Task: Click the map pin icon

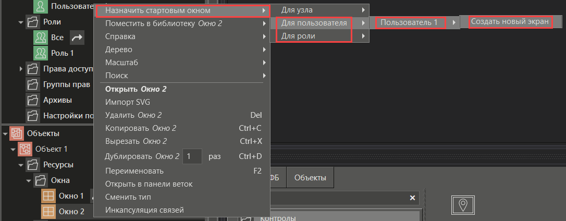Action: coord(463,205)
